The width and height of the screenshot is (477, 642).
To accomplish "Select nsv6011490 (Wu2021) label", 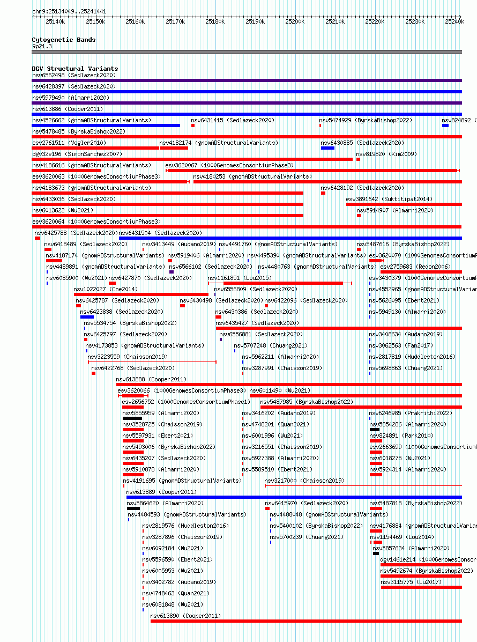I will tap(280, 390).
